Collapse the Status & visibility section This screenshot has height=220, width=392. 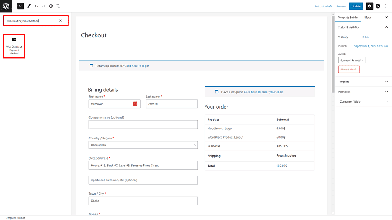[x=386, y=27]
